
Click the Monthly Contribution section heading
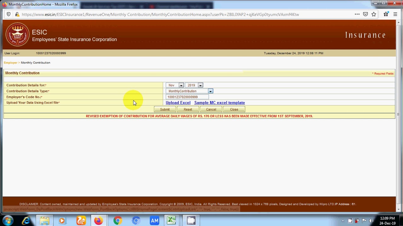pyautogui.click(x=22, y=73)
